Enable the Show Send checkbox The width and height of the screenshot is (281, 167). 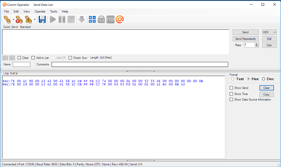point(231,88)
